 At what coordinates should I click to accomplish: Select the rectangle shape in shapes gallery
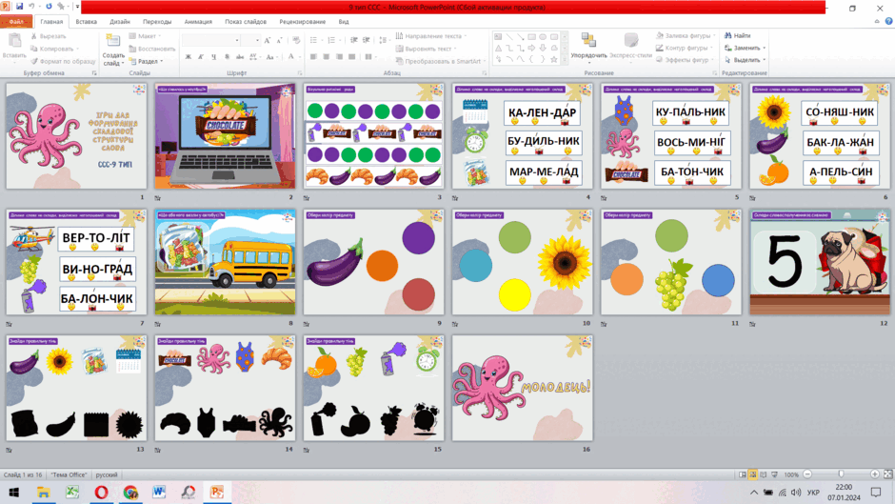coord(531,36)
